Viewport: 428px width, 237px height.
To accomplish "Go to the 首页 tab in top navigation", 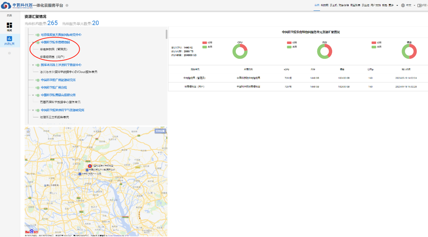I will click(317, 5).
